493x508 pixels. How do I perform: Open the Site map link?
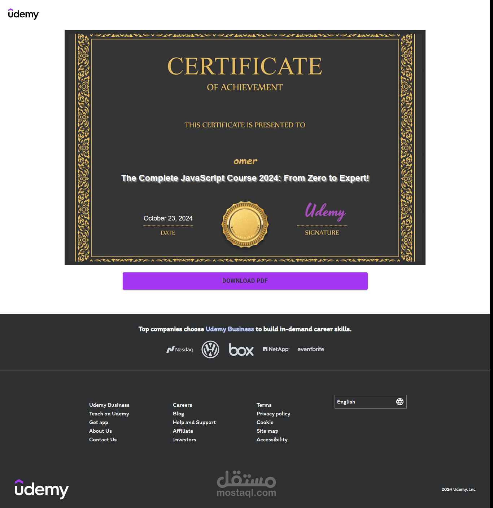[267, 431]
